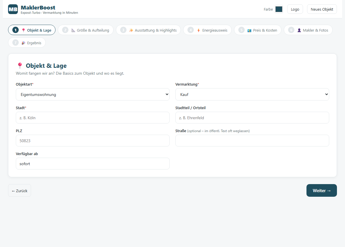The height and width of the screenshot is (247, 345).
Task: Focus the Stadt input field
Action: [93, 118]
